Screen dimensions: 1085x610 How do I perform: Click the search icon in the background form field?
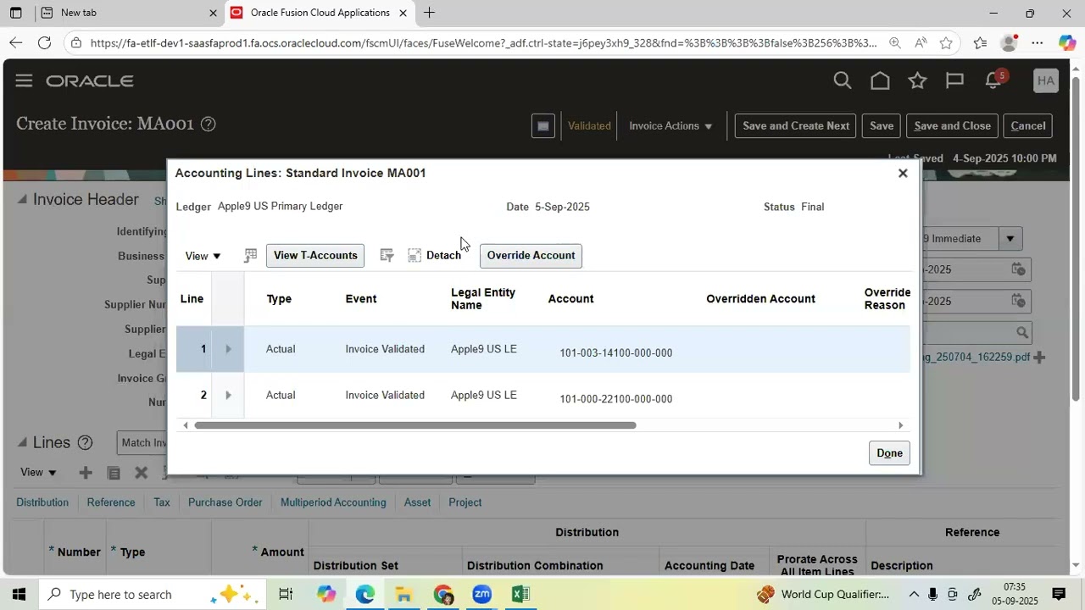(1022, 332)
